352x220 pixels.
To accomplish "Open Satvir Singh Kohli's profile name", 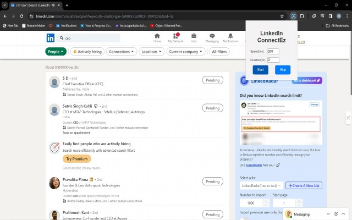I will tap(77, 106).
